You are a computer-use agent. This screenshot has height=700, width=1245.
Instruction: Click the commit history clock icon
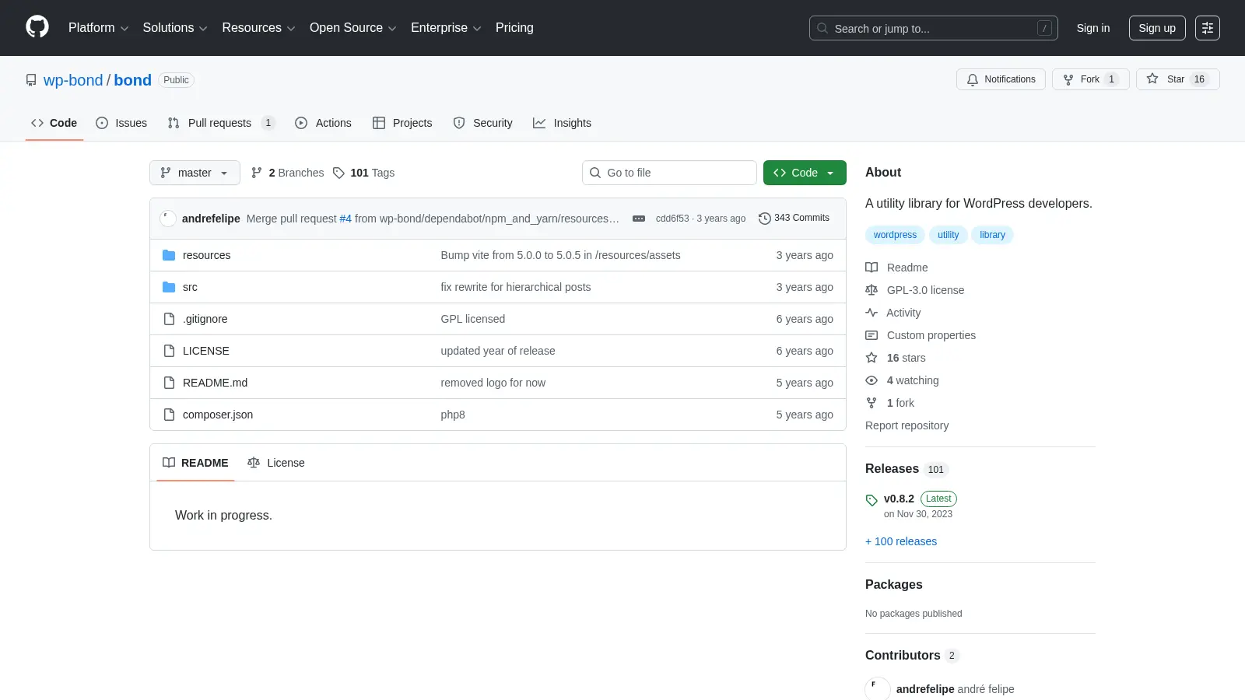tap(764, 219)
